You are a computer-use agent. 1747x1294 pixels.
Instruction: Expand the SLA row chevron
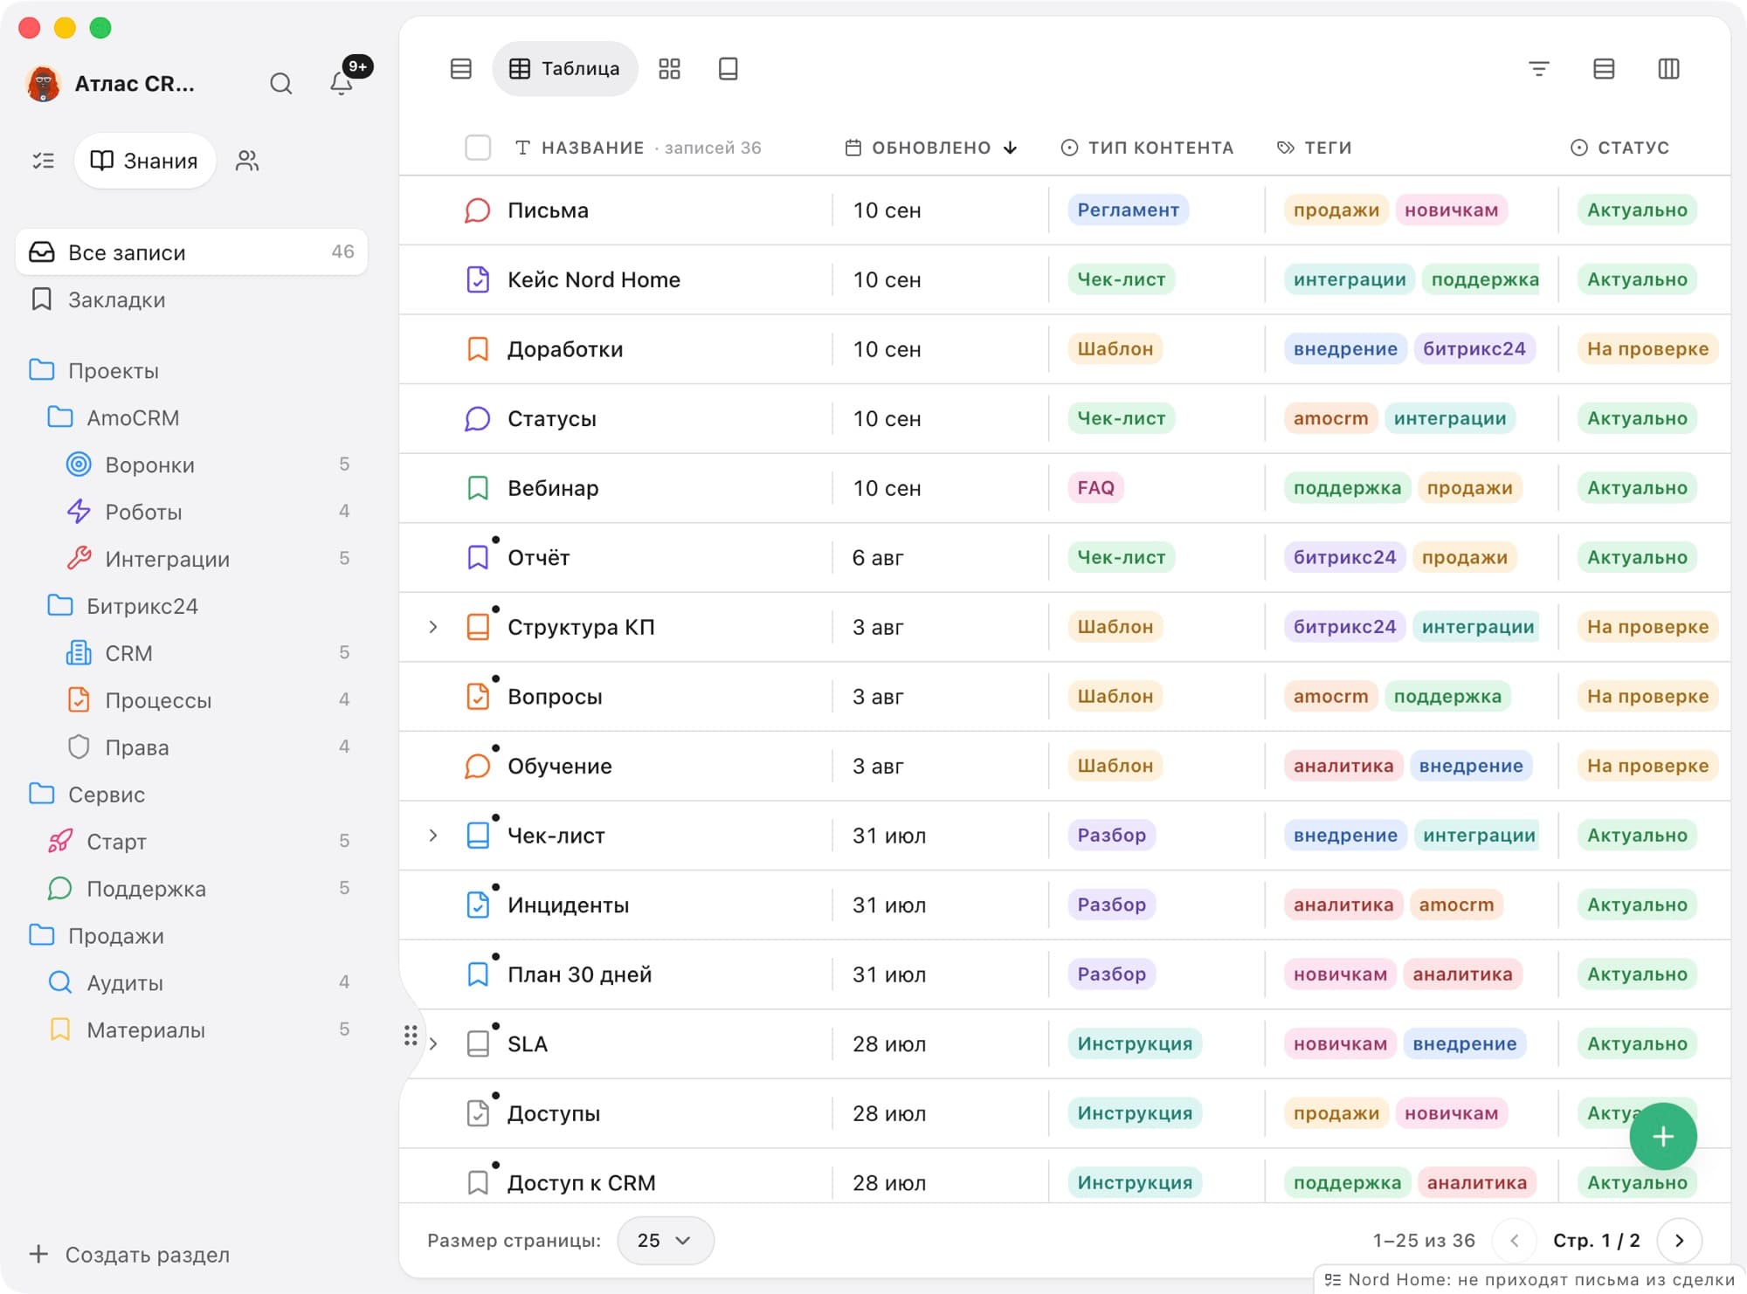pyautogui.click(x=433, y=1044)
